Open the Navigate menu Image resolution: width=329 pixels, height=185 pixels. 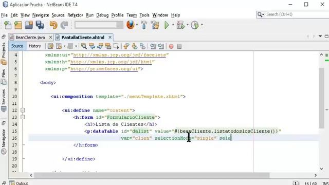point(41,15)
